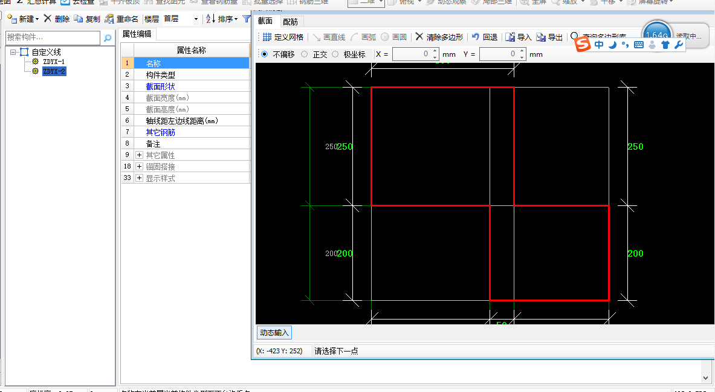Image resolution: width=715 pixels, height=392 pixels.
Task: Click the 重命名 (Rename) icon
Action: click(x=109, y=19)
